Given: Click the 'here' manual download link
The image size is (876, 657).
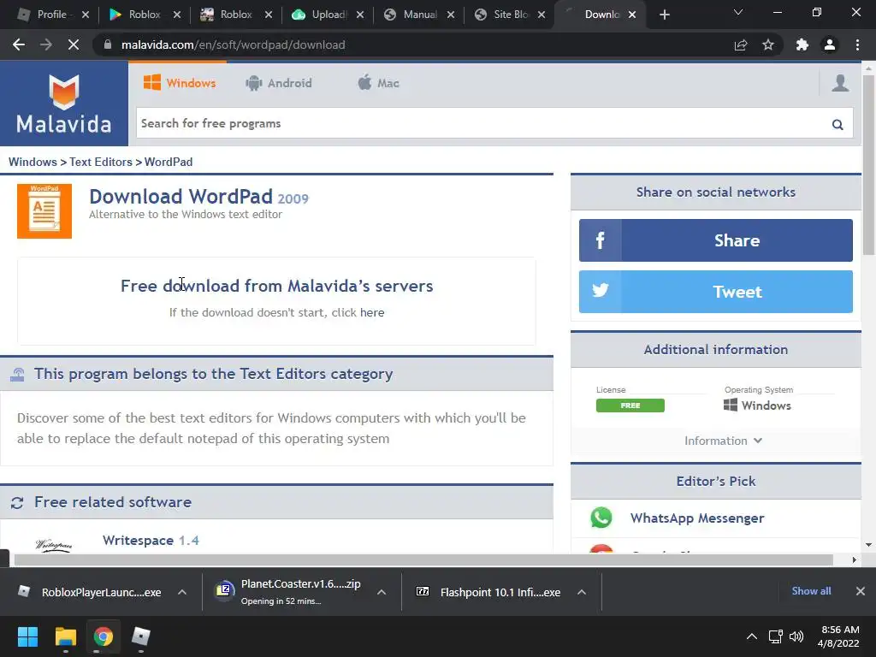Looking at the screenshot, I should (372, 312).
